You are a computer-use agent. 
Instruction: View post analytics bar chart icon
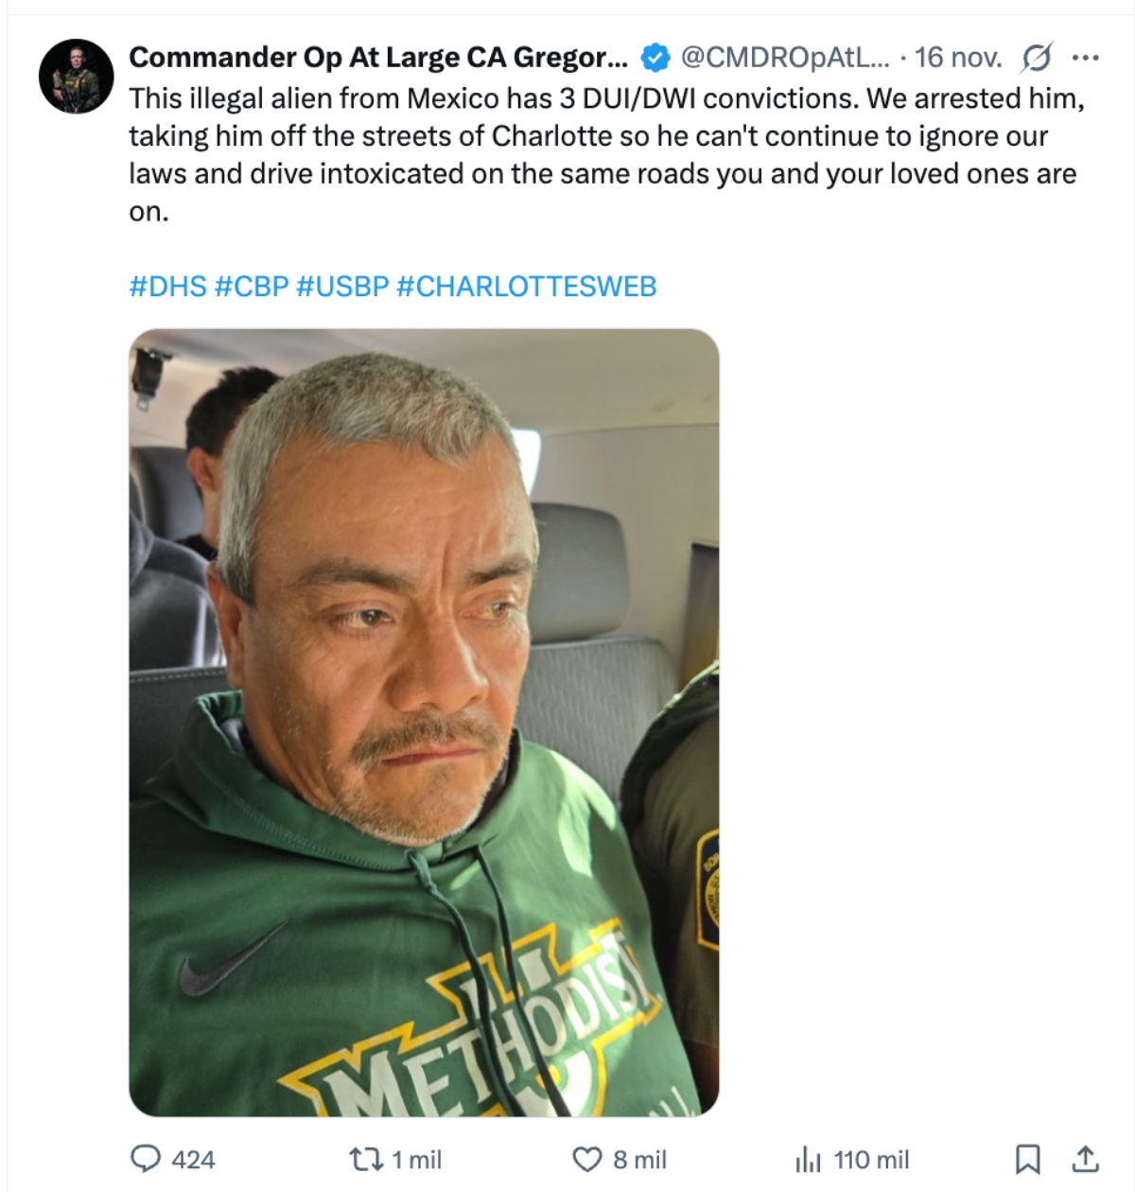pos(809,1159)
